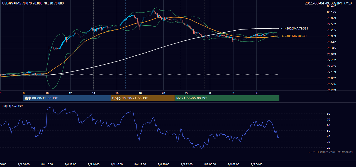Click price scale value 77.159
Screen dimensions: 356x167
point(331,72)
